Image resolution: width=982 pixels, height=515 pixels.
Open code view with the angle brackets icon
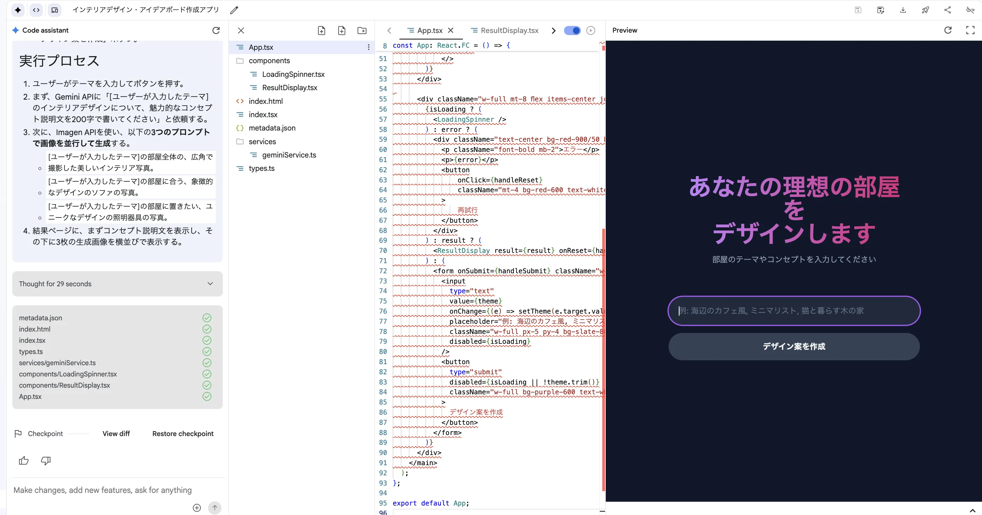click(36, 10)
